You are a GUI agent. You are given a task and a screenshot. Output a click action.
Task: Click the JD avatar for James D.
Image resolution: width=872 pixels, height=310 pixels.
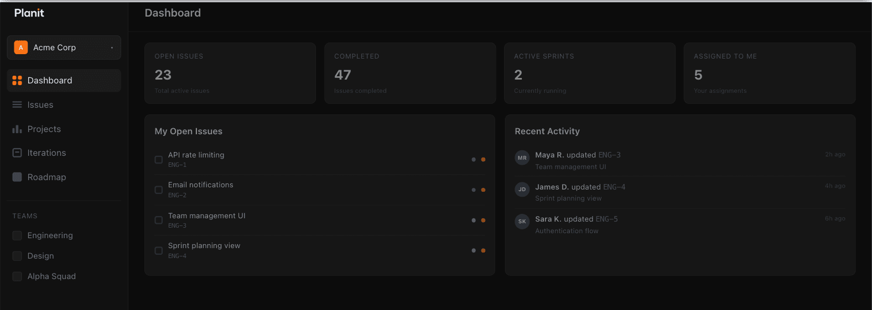(522, 190)
